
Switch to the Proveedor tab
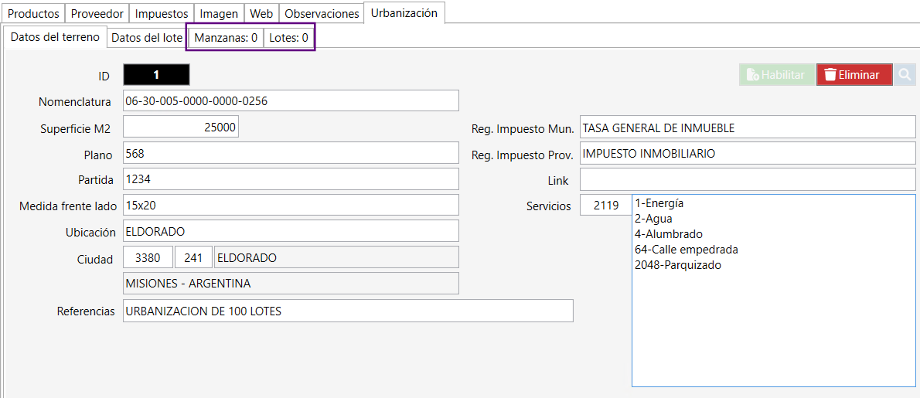click(97, 14)
